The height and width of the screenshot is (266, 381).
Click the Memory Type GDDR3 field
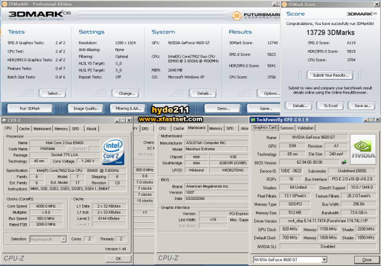pyautogui.click(x=295, y=204)
